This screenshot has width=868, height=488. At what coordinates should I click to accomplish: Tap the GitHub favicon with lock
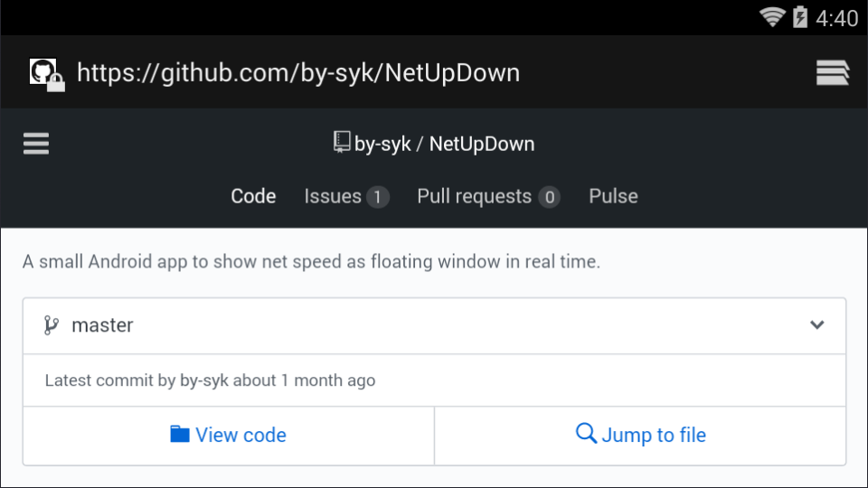(x=46, y=75)
